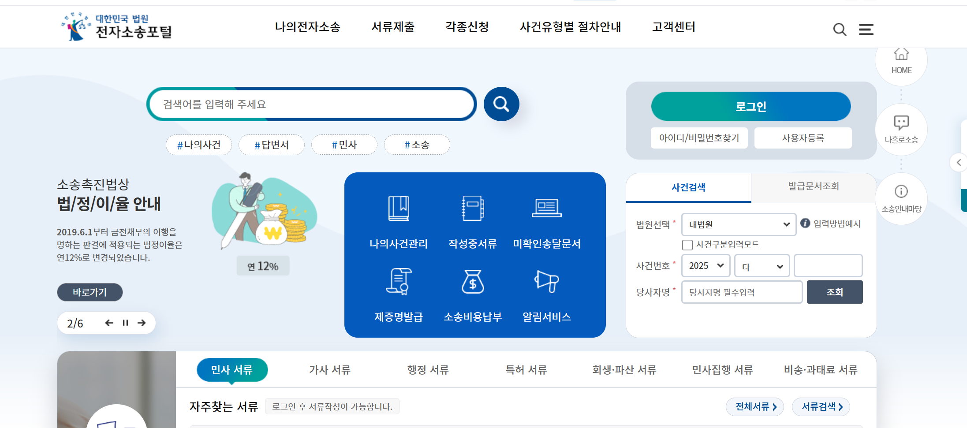The height and width of the screenshot is (428, 967).
Task: Open 나의전자소송 menu
Action: click(x=307, y=27)
